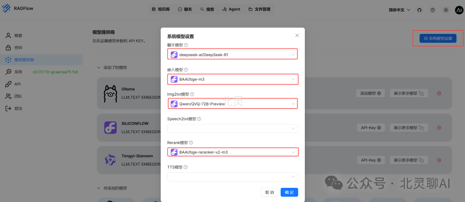Viewport: 465px width, 202px height.
Task: Click the 取消 button
Action: 270,192
